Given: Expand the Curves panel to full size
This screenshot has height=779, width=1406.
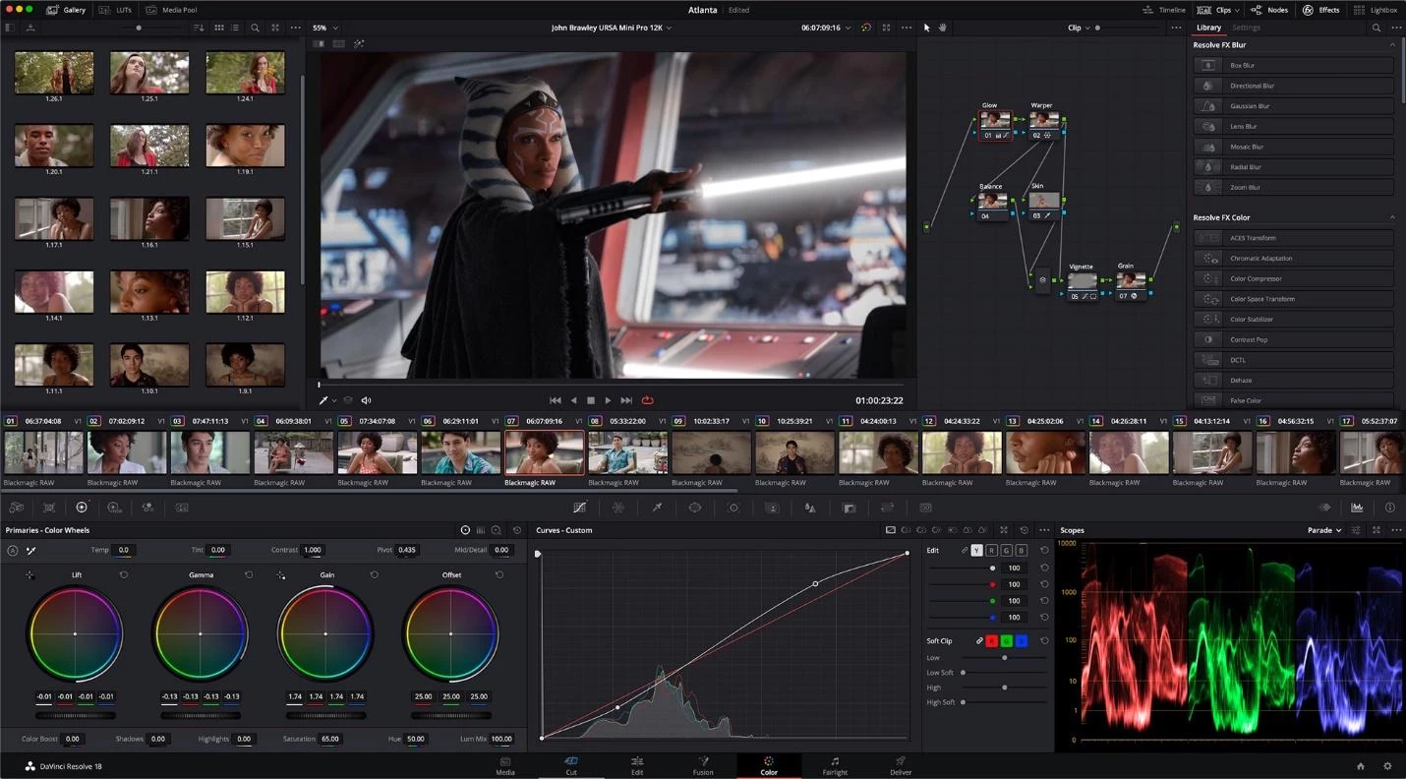Looking at the screenshot, I should point(1004,530).
